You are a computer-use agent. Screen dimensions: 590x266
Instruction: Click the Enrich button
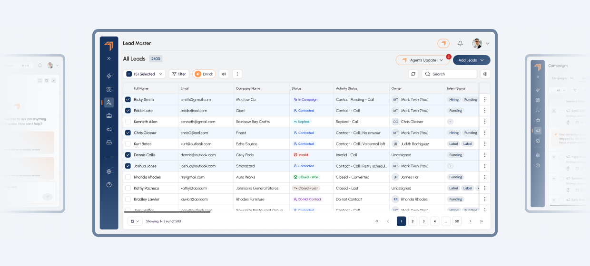[204, 74]
